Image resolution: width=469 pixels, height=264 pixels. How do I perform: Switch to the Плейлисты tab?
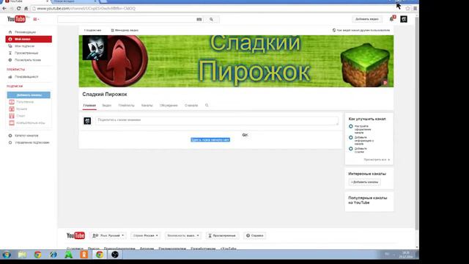[x=126, y=106]
